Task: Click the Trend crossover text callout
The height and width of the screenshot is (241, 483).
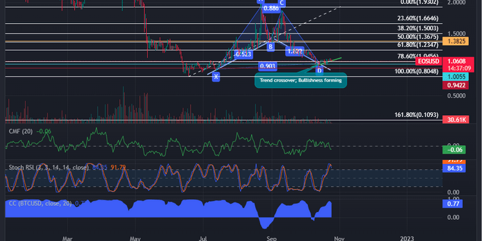Action: [301, 80]
